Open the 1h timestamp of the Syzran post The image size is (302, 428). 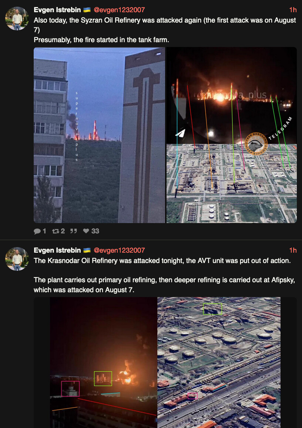tap(293, 10)
